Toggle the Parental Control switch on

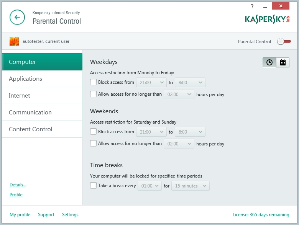[284, 41]
